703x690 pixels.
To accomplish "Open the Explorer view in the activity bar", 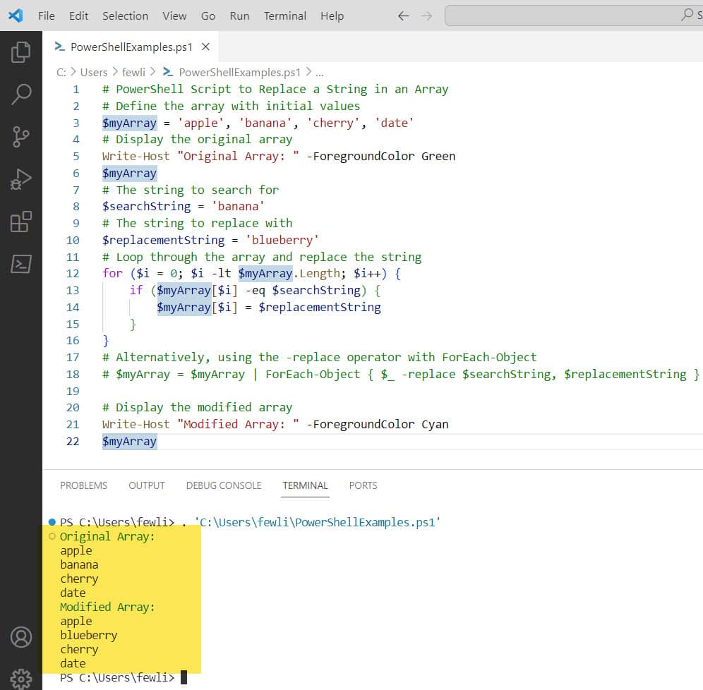I will 21,52.
